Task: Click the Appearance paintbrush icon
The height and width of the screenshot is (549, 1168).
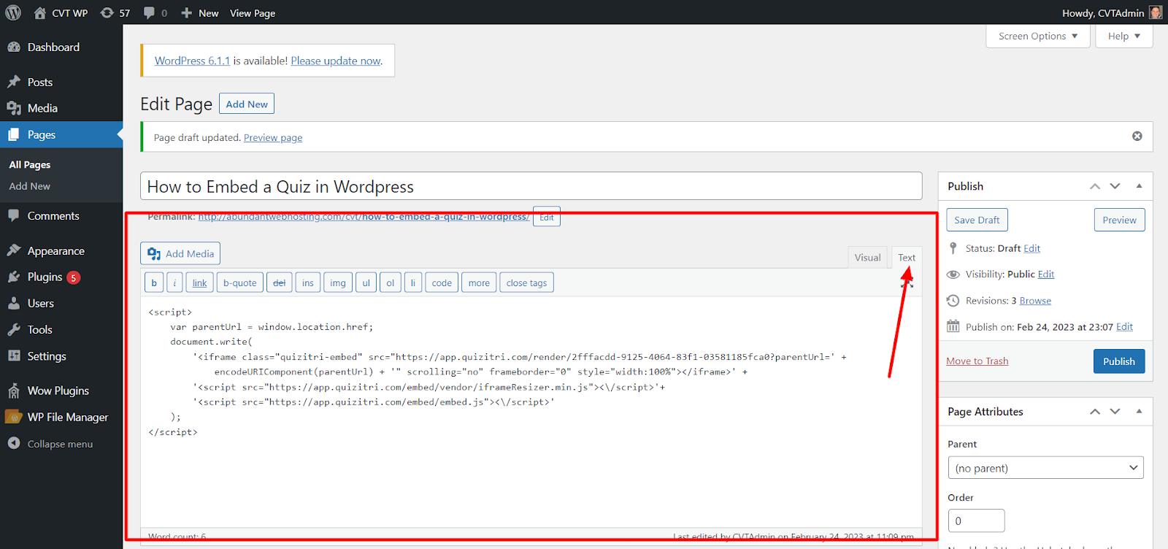Action: [14, 250]
